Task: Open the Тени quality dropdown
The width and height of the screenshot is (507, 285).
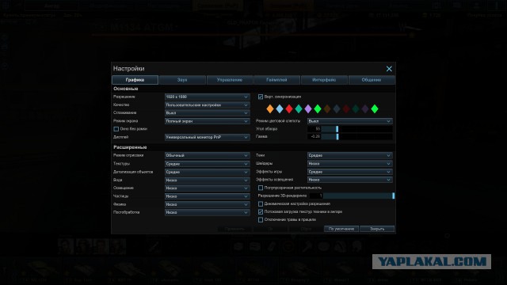Action: (350, 155)
